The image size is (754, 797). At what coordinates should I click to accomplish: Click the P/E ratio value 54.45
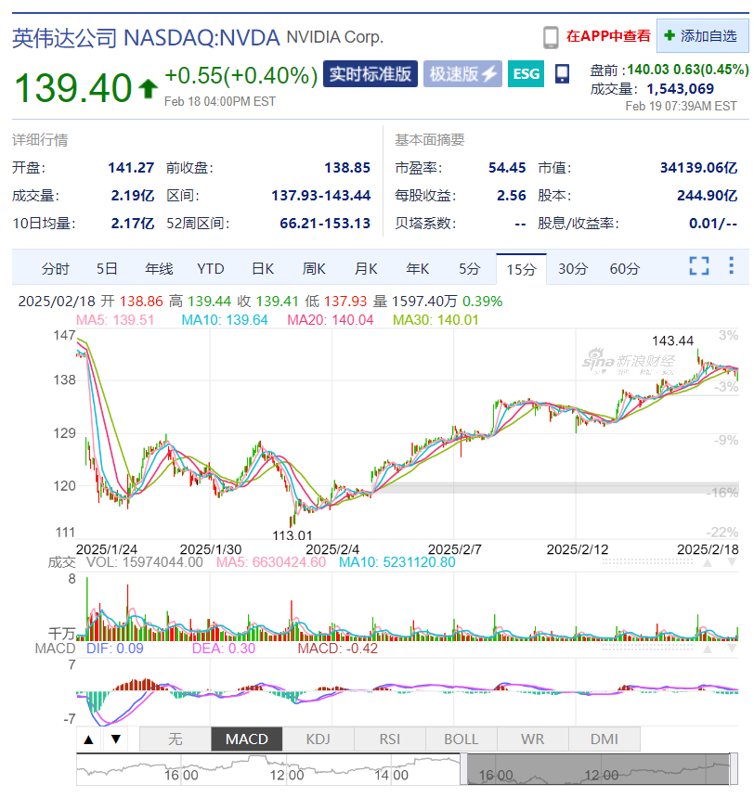pos(507,168)
